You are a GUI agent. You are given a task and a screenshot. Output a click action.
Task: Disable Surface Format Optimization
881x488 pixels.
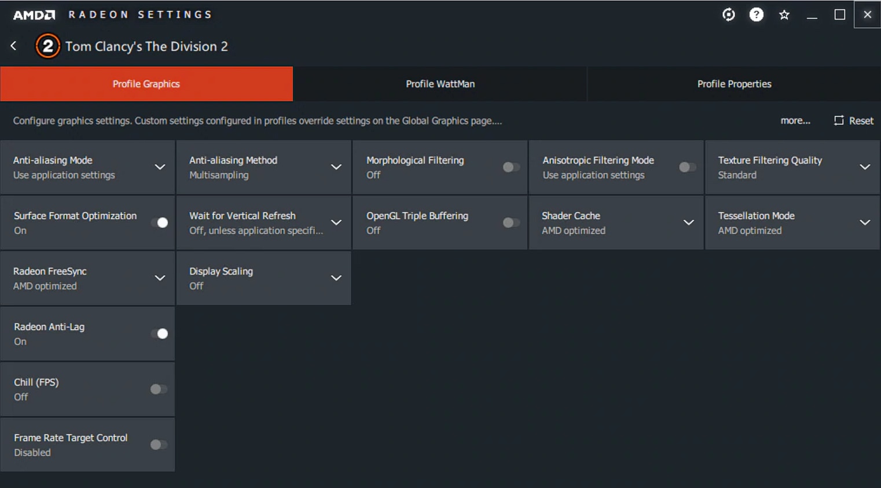[159, 223]
